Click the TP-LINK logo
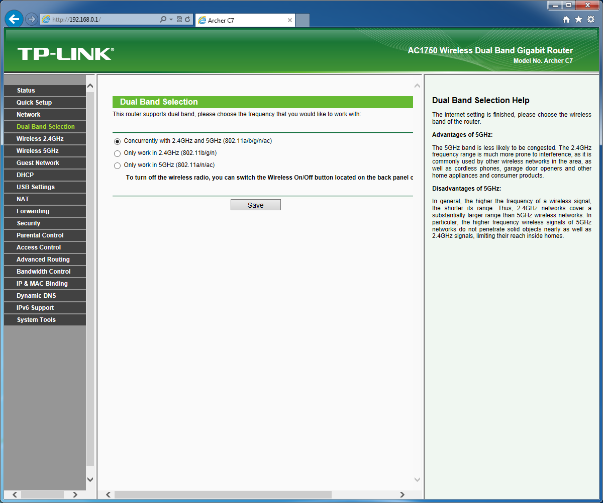Viewport: 603px width, 503px height. click(x=66, y=54)
